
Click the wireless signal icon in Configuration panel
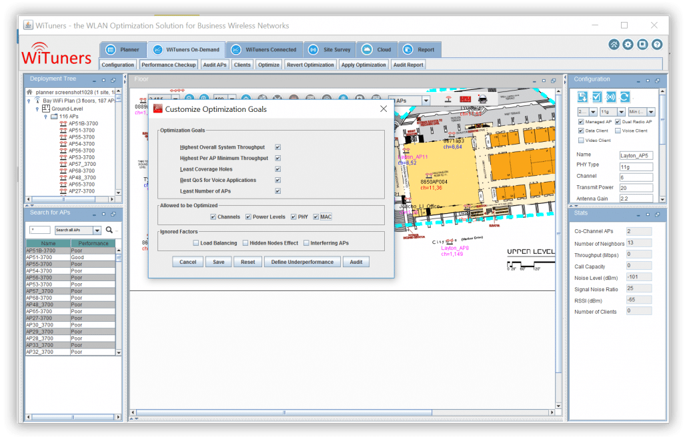611,97
